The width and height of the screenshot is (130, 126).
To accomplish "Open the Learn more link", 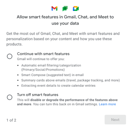I will [107, 104].
